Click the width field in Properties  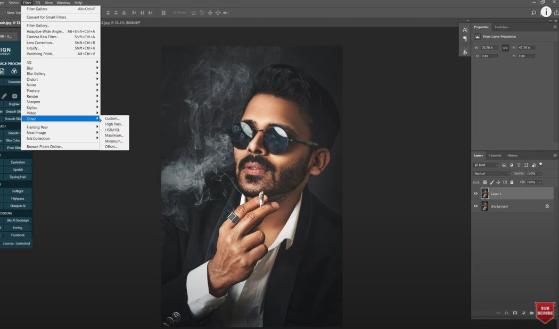coord(490,48)
